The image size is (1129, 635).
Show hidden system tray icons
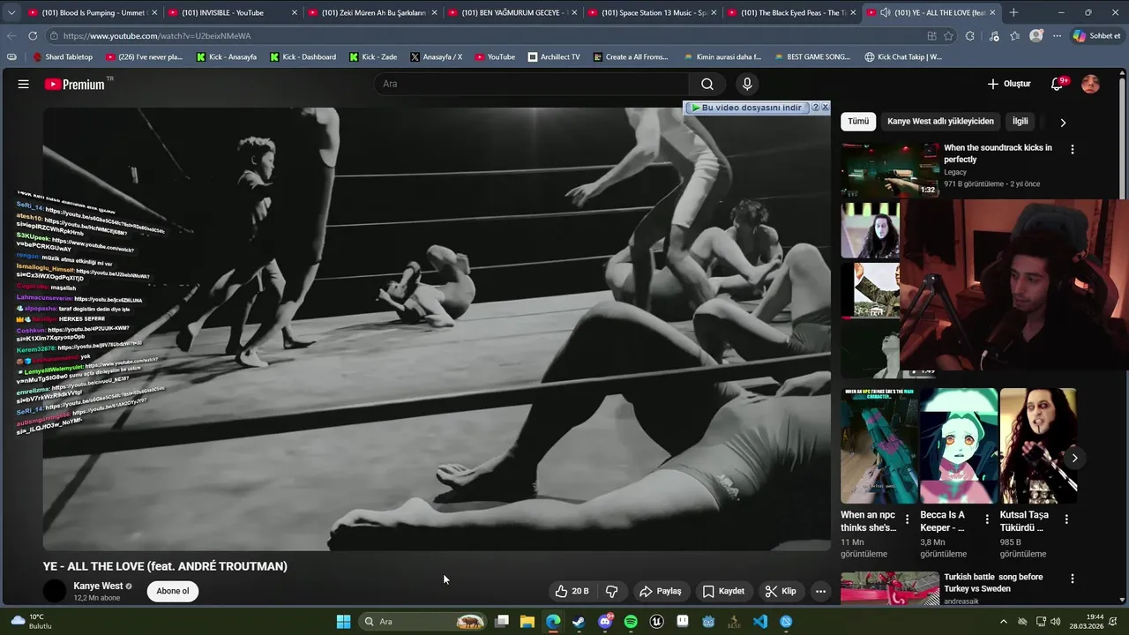pyautogui.click(x=1003, y=622)
